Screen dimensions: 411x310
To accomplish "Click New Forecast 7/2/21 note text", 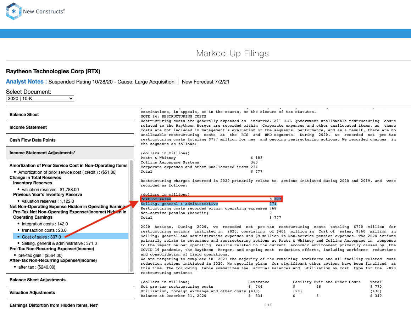I will [206, 82].
